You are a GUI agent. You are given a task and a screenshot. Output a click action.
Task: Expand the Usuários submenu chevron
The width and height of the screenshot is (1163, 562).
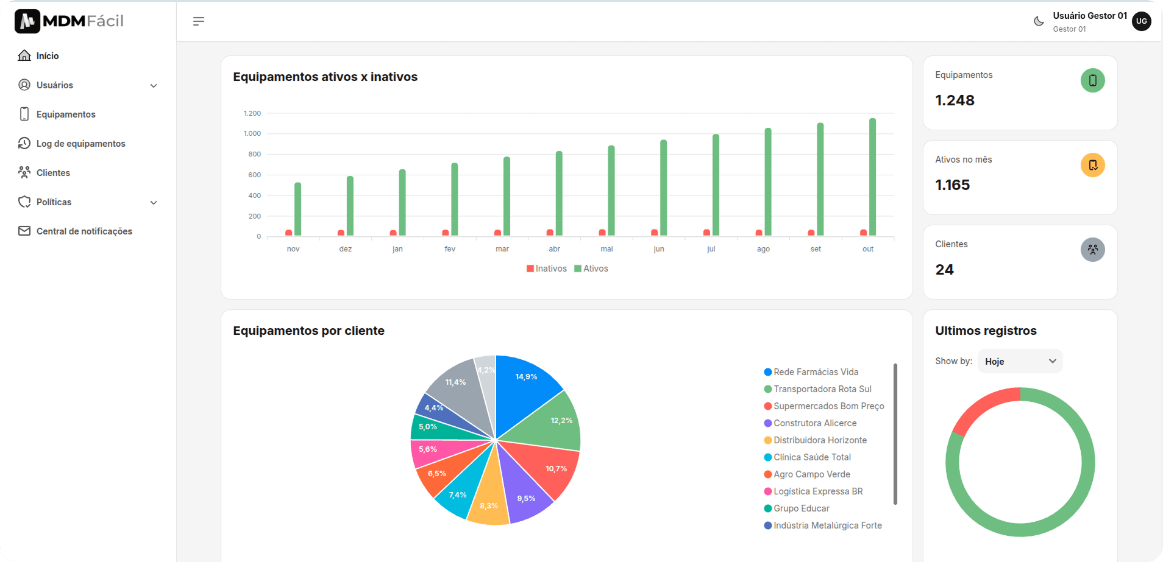(154, 85)
